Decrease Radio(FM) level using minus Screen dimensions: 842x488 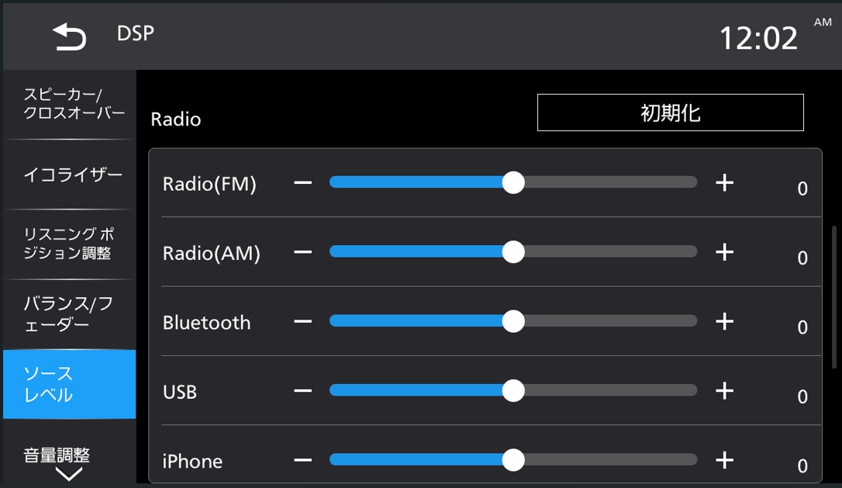[302, 182]
